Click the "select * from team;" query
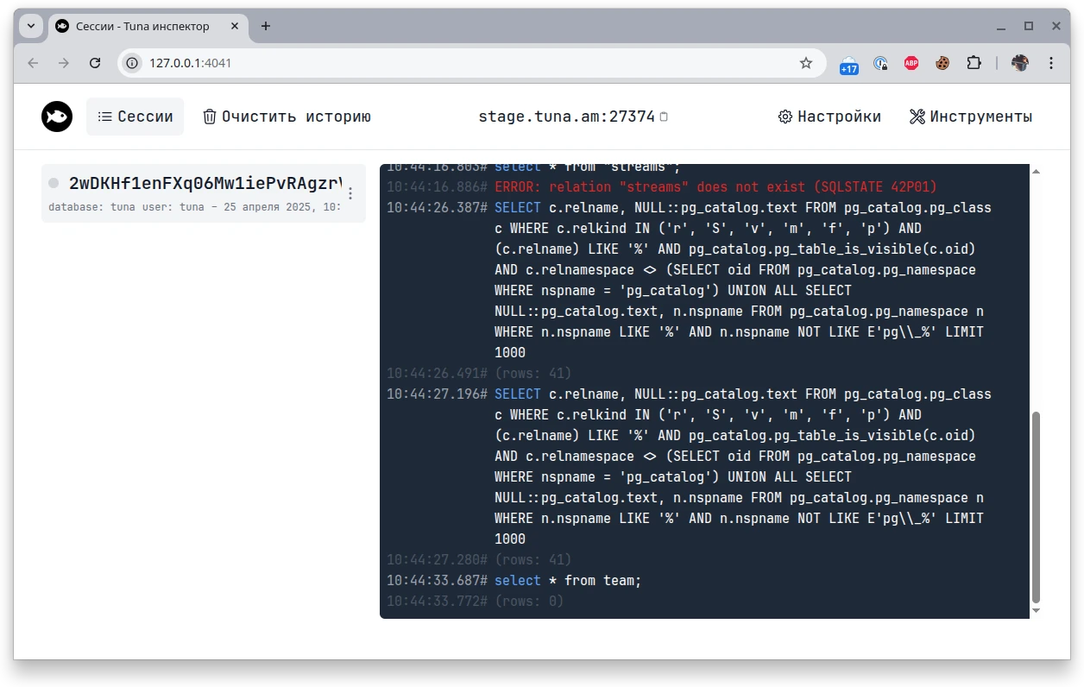This screenshot has height=687, width=1084. point(568,581)
